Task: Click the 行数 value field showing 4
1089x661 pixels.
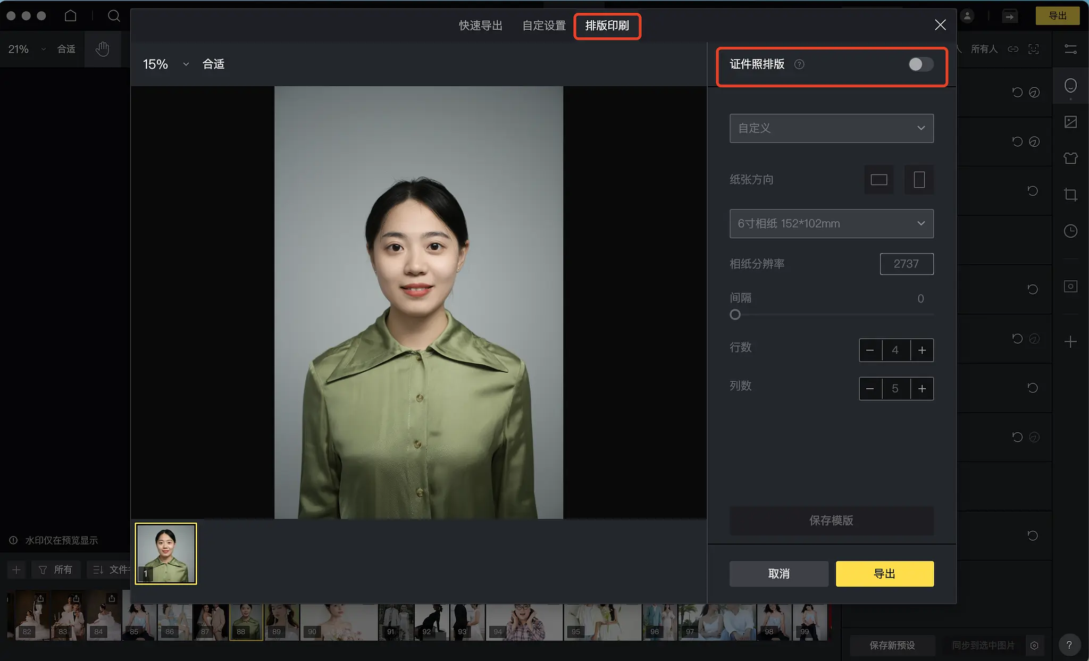Action: pyautogui.click(x=896, y=350)
